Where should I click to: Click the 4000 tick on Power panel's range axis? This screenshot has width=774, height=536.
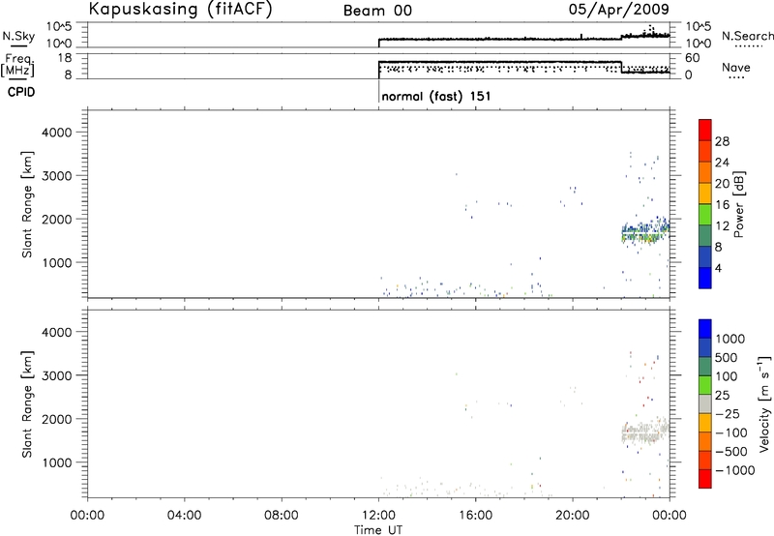click(57, 133)
